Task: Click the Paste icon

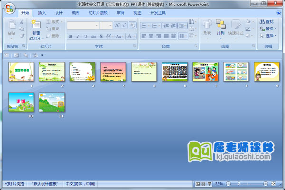Action: [x=11, y=24]
